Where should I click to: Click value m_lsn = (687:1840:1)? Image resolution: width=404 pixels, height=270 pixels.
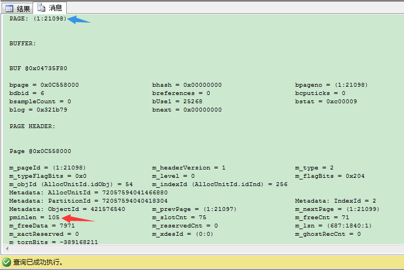pos(333,225)
